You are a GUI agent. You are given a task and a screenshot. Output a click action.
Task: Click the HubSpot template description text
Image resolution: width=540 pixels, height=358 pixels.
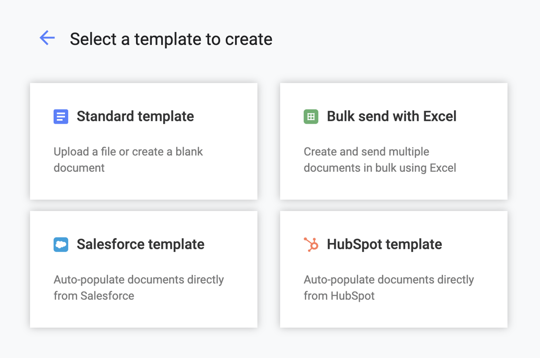tap(389, 288)
